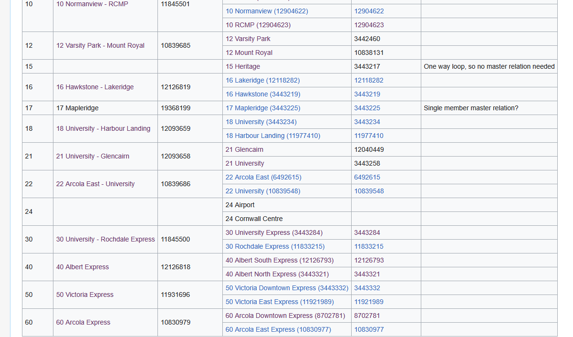Viewport: 573px width, 337px height.
Task: Open the 10 Normanview (12904622) relation link
Action: pyautogui.click(x=267, y=11)
